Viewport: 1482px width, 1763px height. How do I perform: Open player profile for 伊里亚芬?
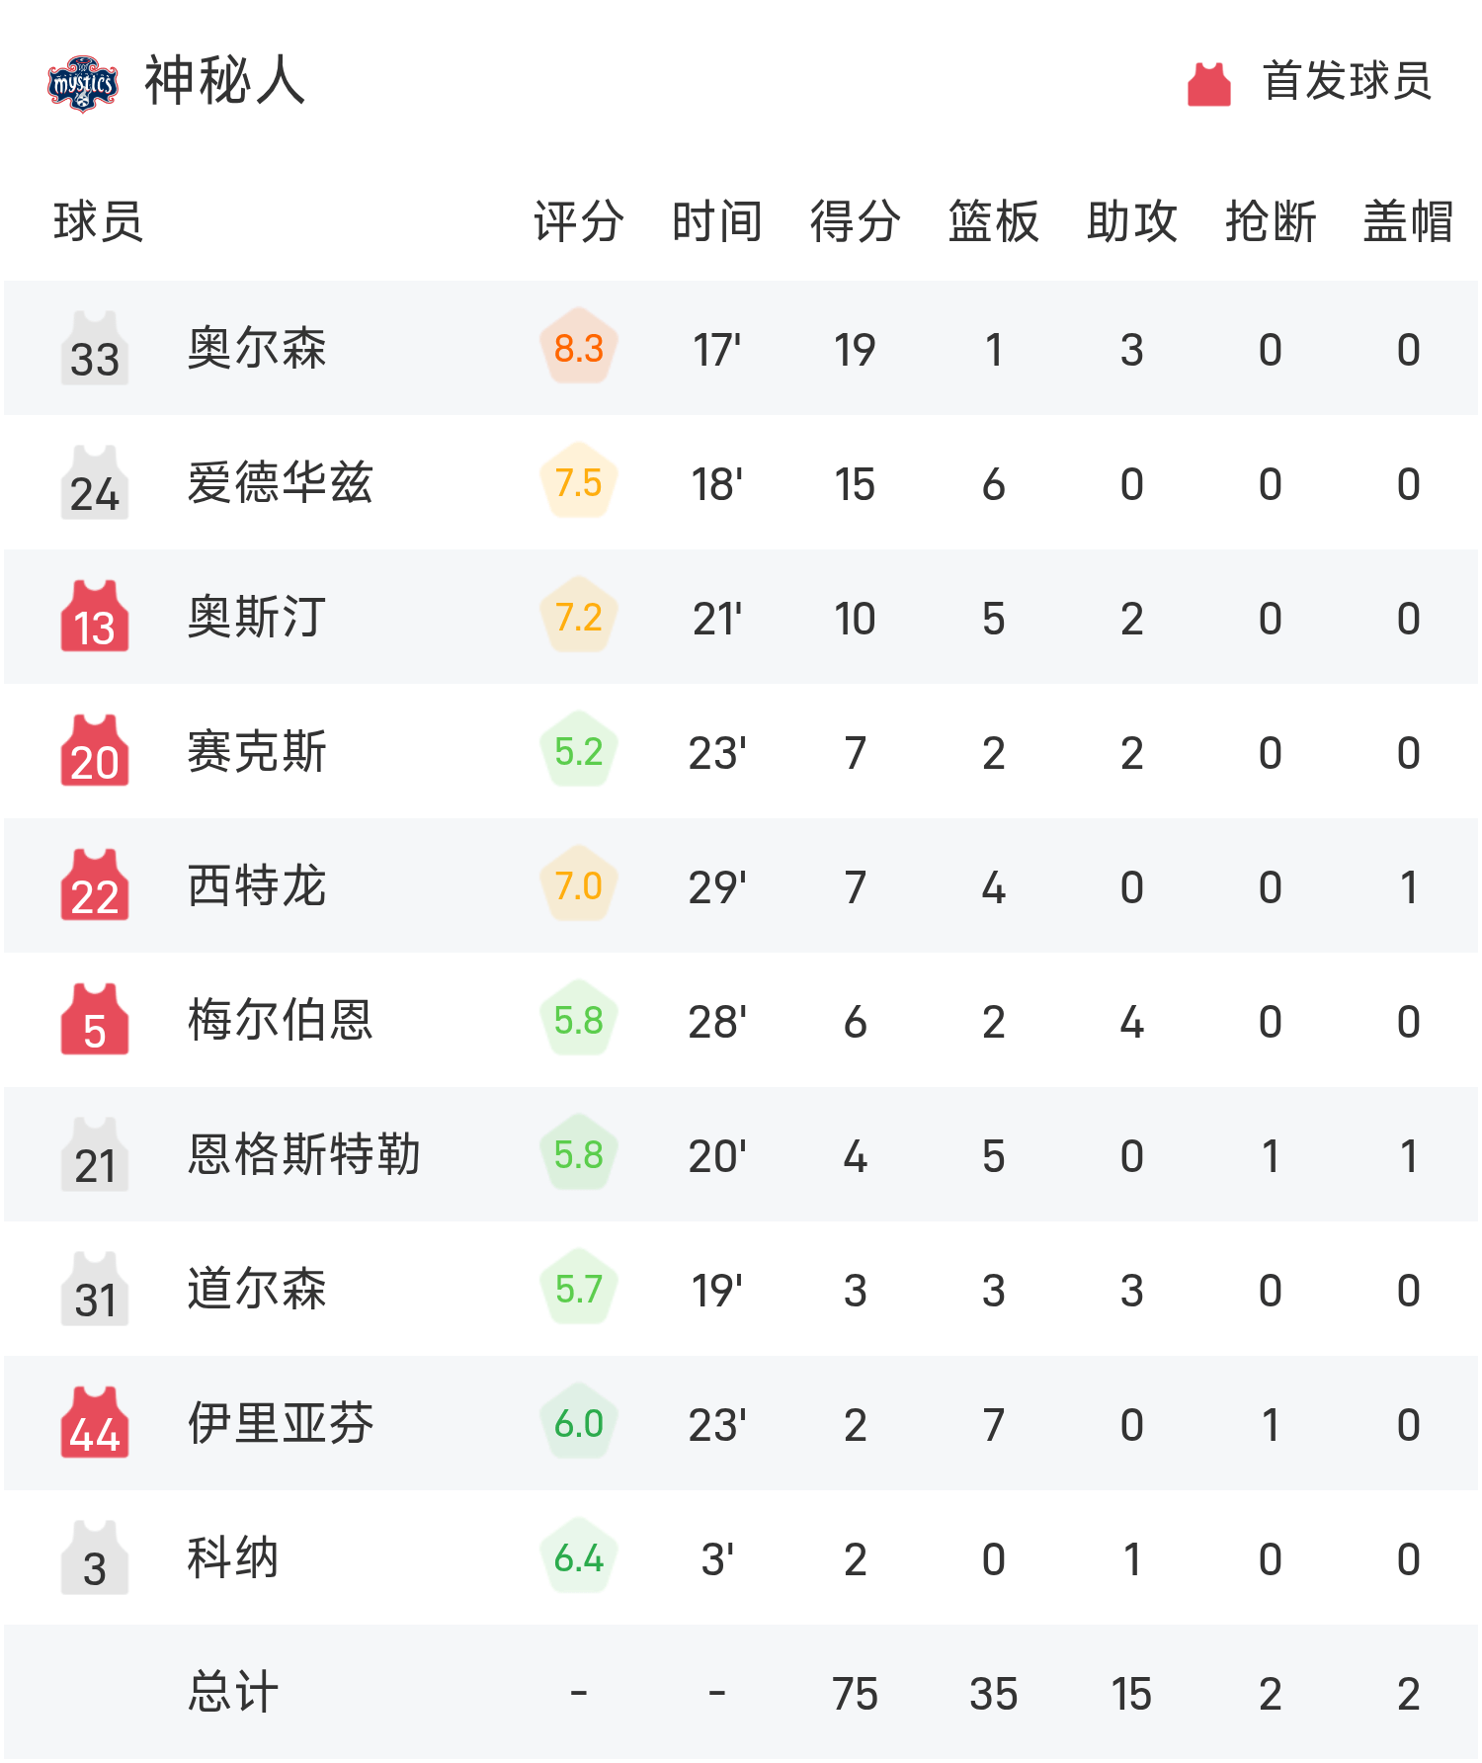[x=280, y=1424]
